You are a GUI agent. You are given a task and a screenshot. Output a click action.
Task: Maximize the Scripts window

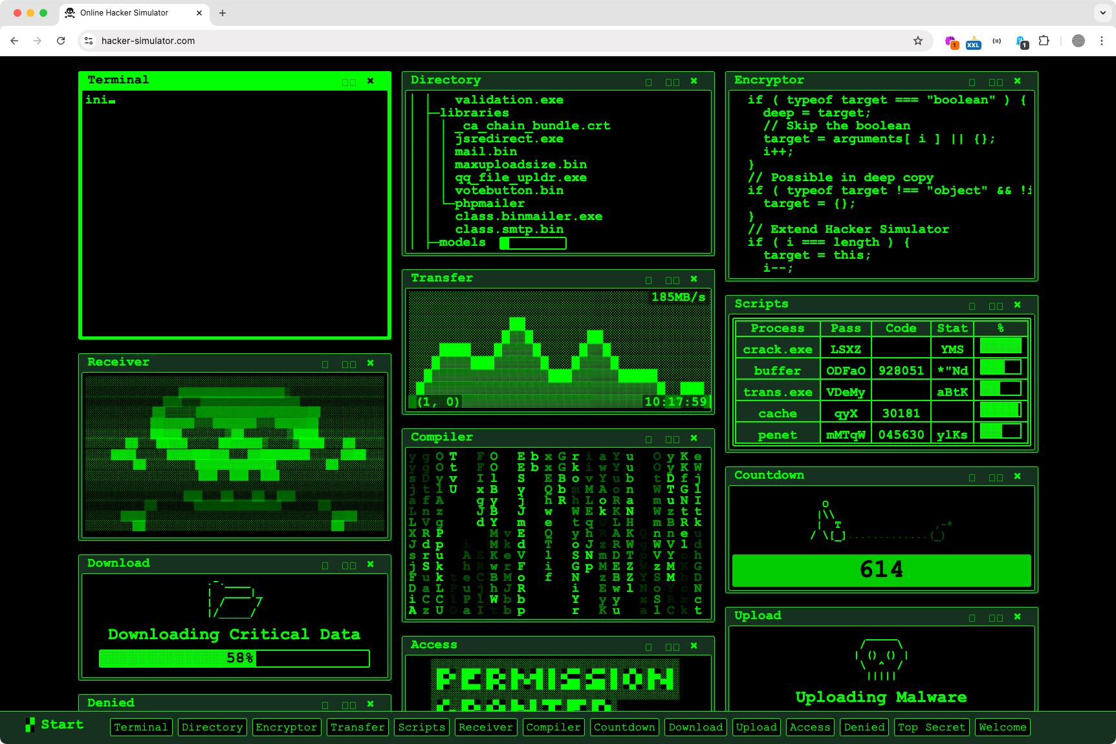click(996, 306)
